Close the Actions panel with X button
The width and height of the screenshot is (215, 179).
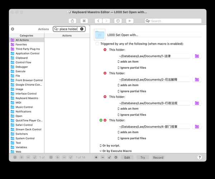point(13,29)
